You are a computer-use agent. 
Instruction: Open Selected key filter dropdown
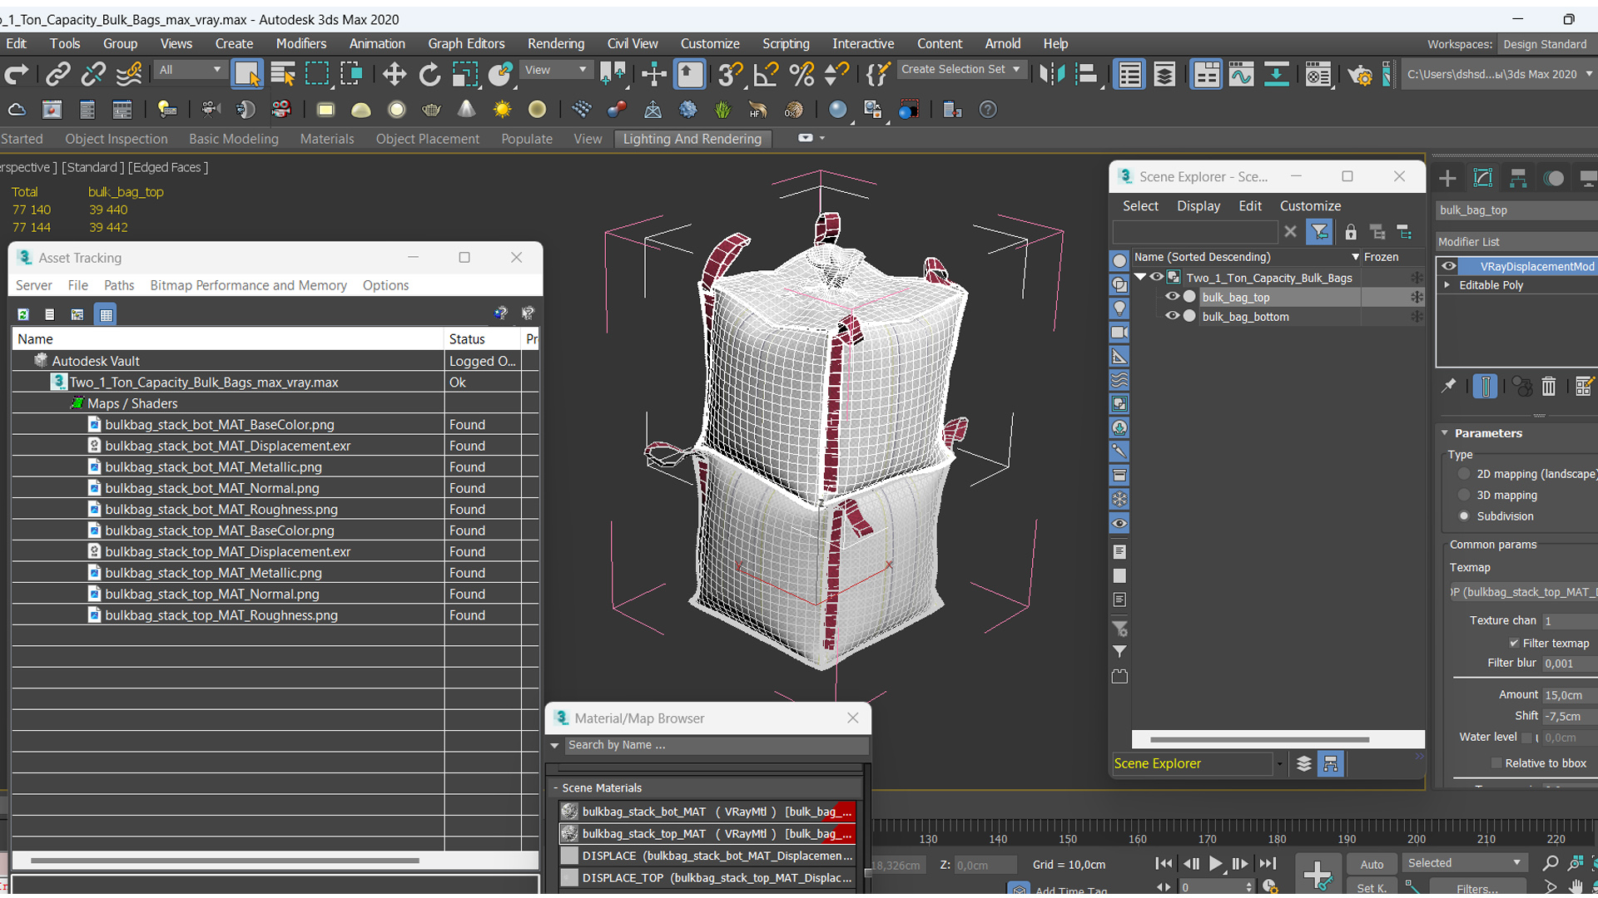coord(1465,863)
